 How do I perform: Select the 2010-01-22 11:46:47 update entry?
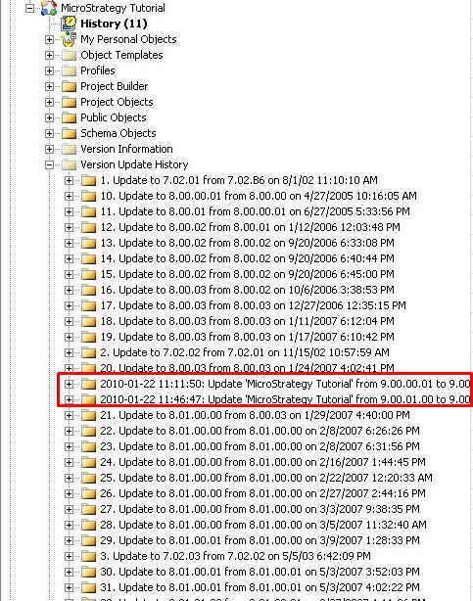point(285,399)
